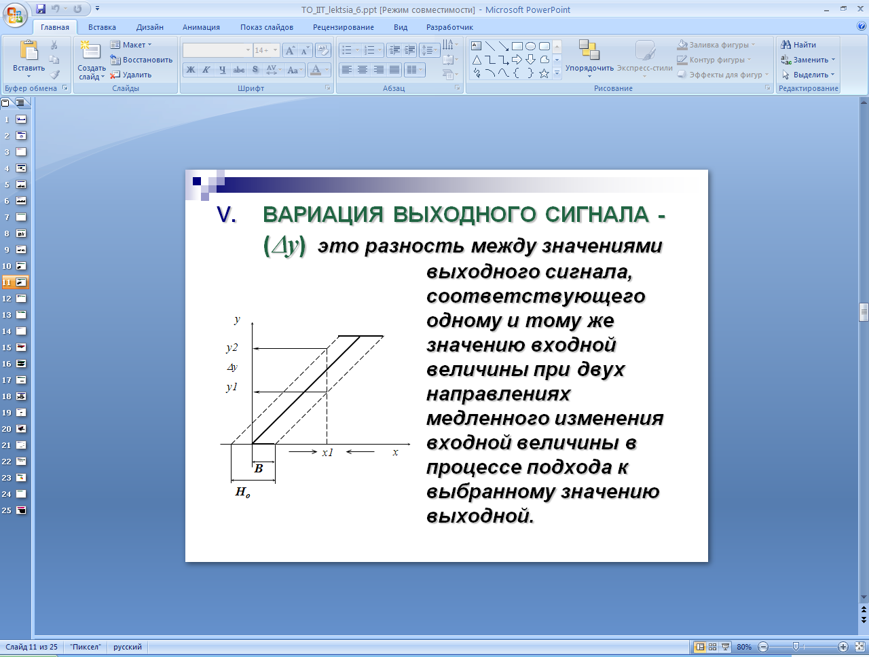Open the Вид tab

point(401,27)
